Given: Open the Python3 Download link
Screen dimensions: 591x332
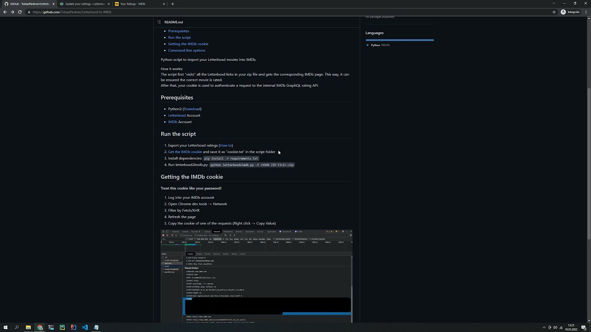Looking at the screenshot, I should click(x=192, y=109).
